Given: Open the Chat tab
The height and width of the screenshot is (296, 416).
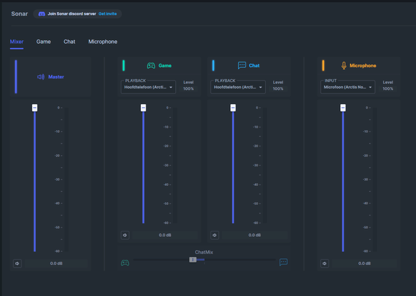Looking at the screenshot, I should (x=69, y=42).
